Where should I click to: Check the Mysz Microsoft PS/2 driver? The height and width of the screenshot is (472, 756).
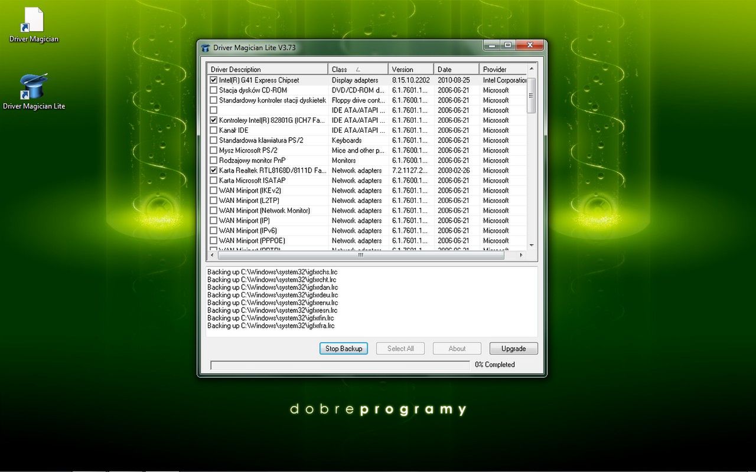(214, 150)
